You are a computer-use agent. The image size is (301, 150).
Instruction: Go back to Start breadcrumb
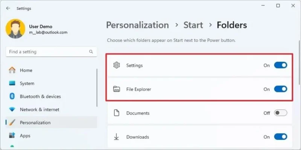[193, 25]
